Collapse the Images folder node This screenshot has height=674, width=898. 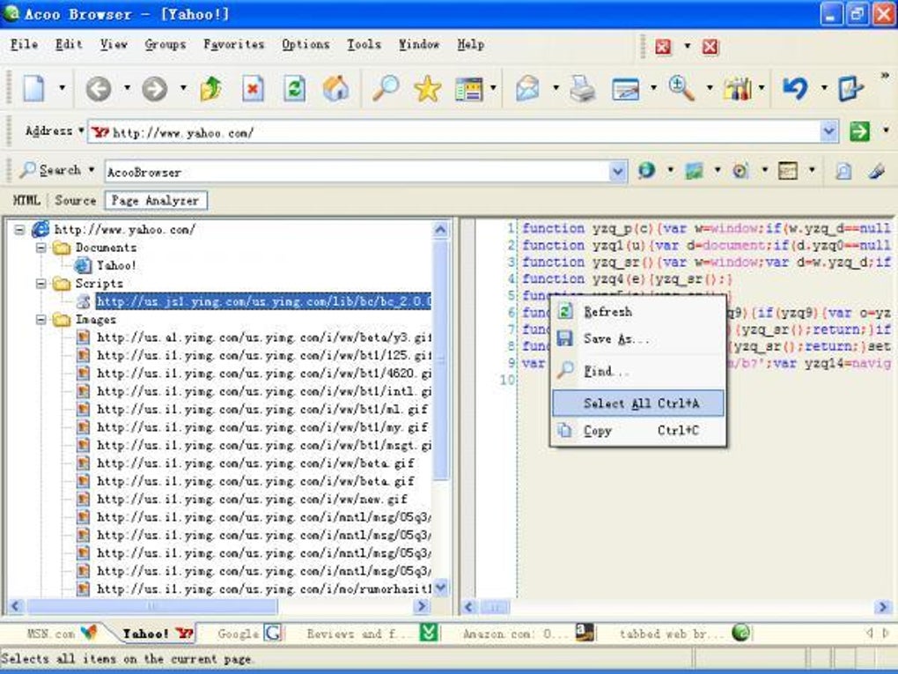click(x=41, y=319)
